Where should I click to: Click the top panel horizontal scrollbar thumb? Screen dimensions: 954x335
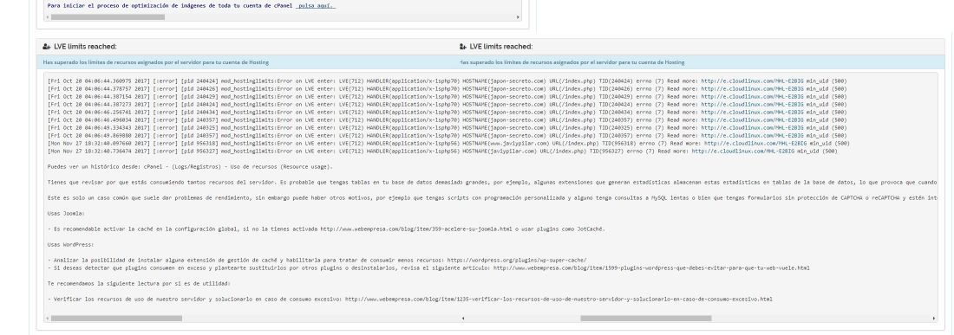(x=107, y=17)
